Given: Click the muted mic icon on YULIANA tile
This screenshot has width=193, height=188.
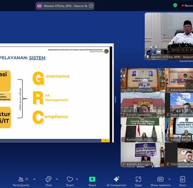Looking at the screenshot, I should pyautogui.click(x=168, y=164).
